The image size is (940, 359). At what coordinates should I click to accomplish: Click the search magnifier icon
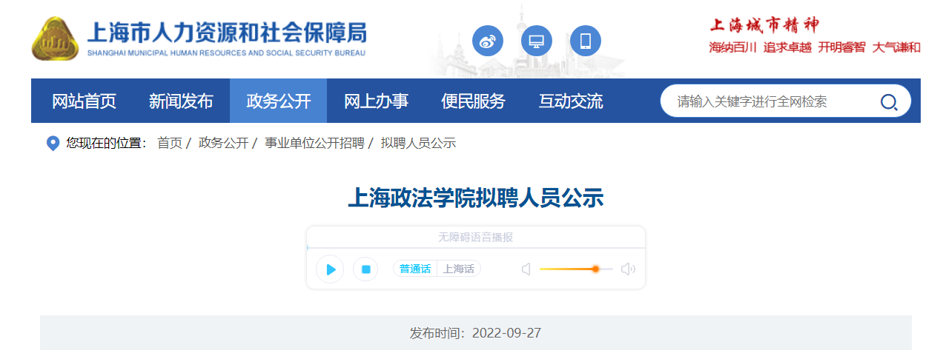click(x=888, y=102)
